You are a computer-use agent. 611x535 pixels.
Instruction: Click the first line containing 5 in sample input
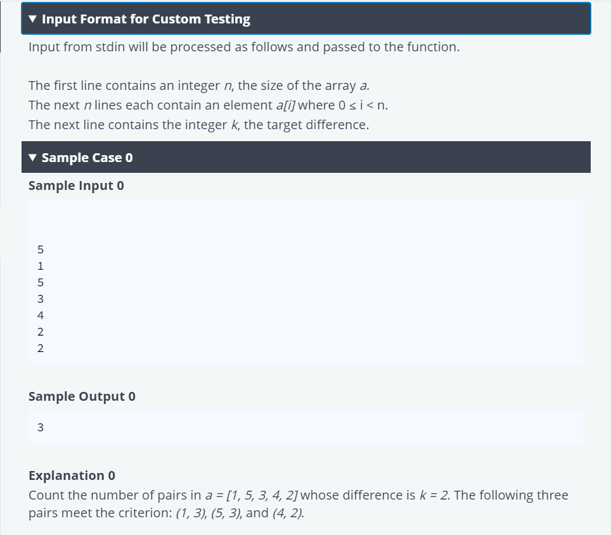[x=41, y=249]
